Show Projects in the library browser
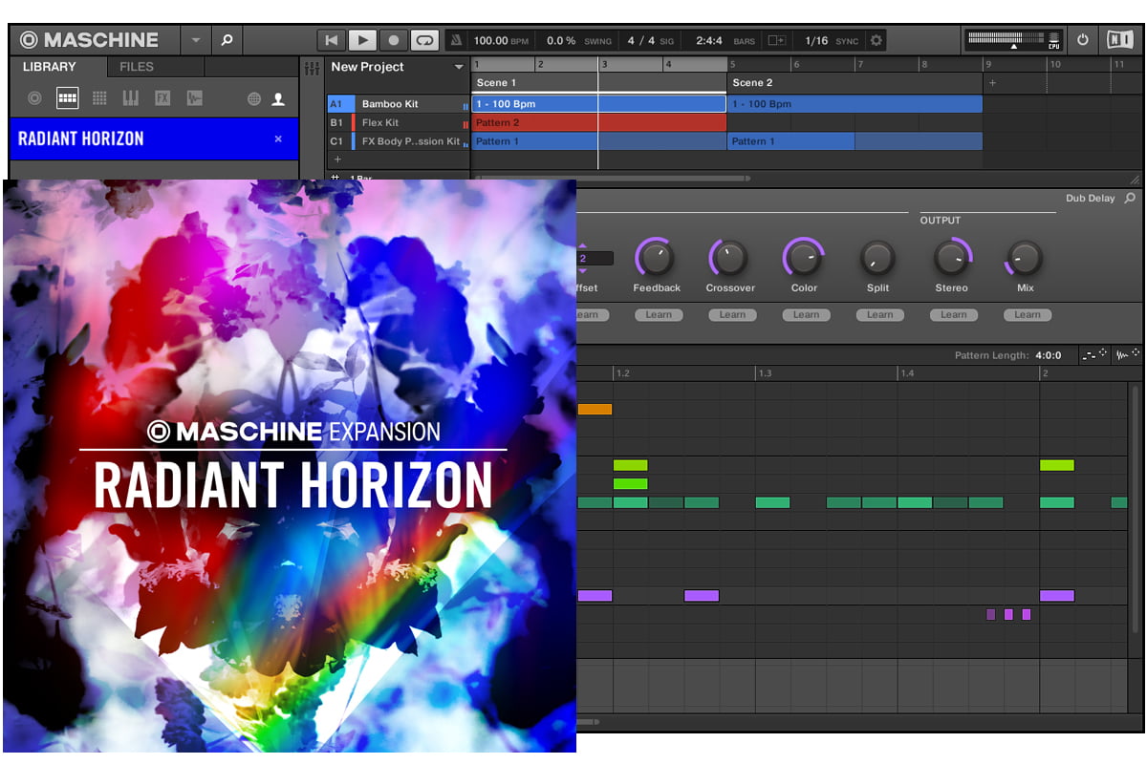1147x764 pixels. tap(34, 98)
